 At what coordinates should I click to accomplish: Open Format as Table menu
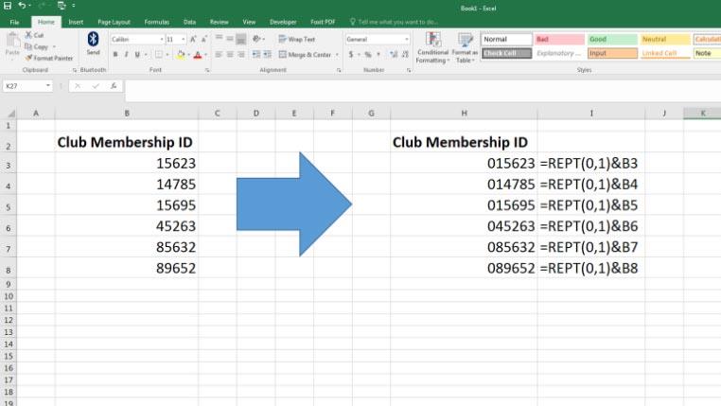[x=465, y=48]
